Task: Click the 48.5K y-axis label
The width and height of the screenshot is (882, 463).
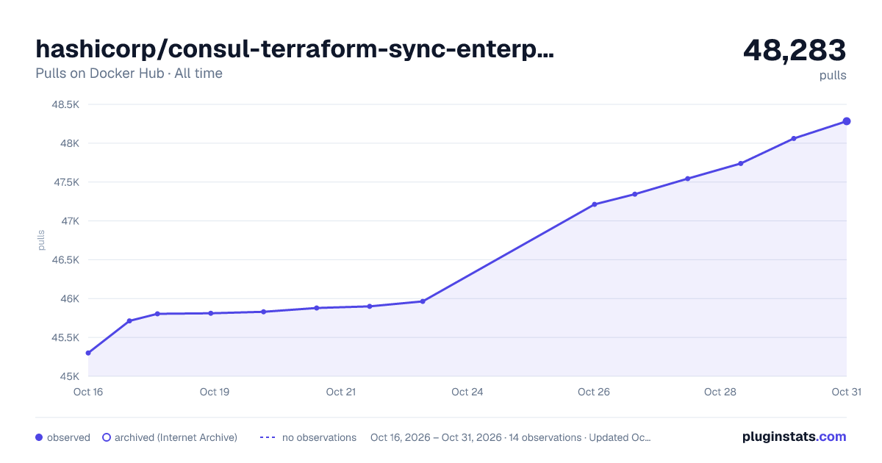Action: click(65, 104)
